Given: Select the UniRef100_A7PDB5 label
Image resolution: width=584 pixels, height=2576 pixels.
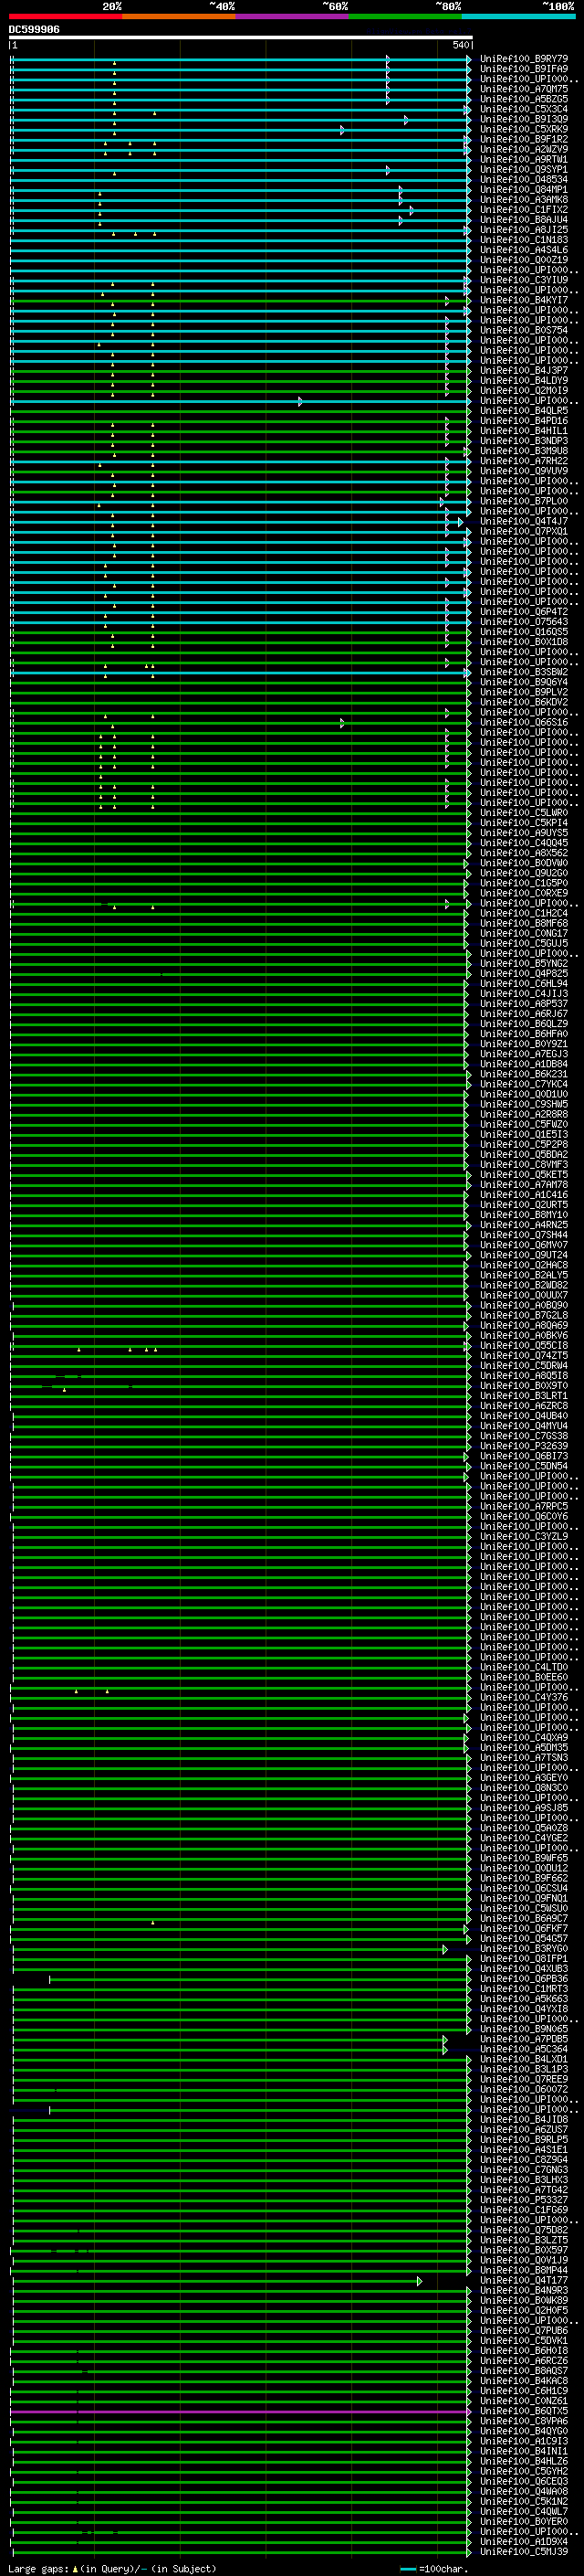Looking at the screenshot, I should click(524, 2040).
